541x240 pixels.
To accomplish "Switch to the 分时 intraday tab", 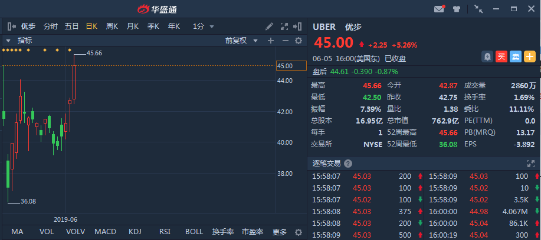I will (x=51, y=26).
